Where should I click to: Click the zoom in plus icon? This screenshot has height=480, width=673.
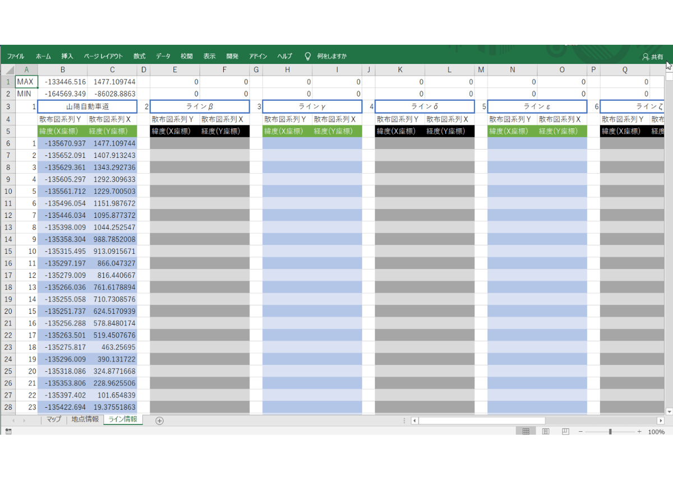(x=639, y=432)
